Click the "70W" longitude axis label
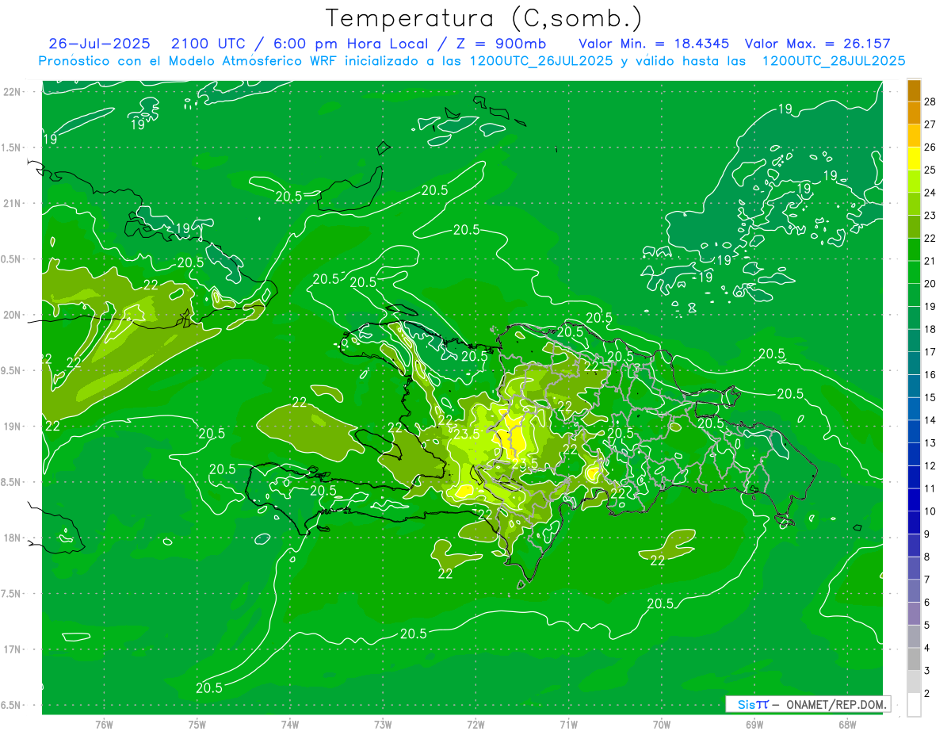Image resolution: width=951 pixels, height=735 pixels. 662,725
